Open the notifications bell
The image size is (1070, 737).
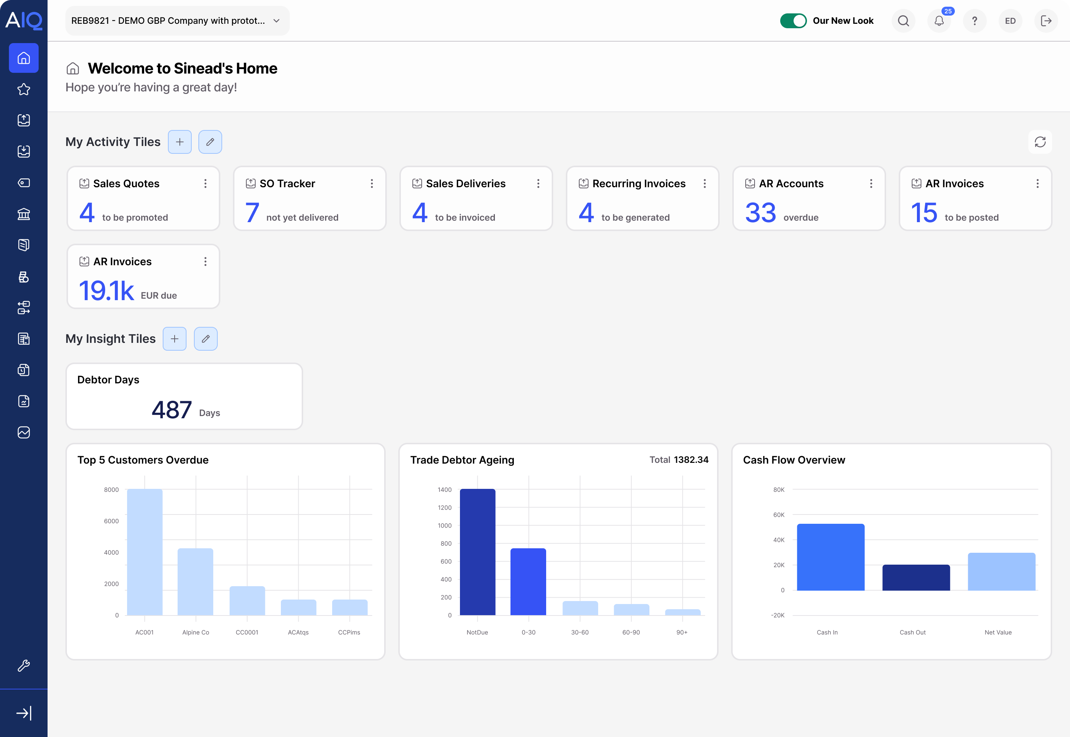939,21
